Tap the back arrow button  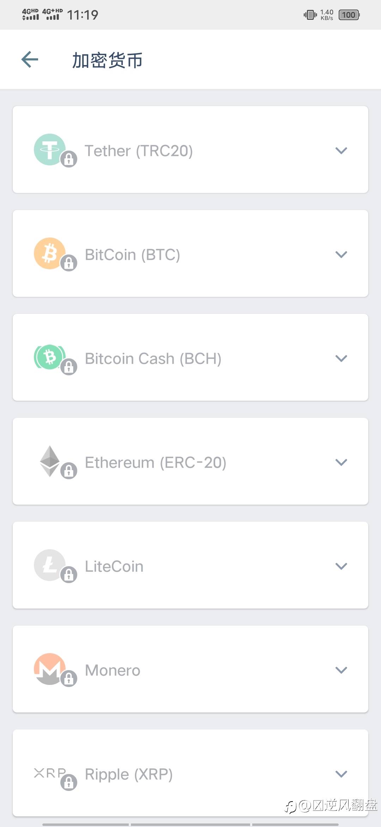pos(30,59)
